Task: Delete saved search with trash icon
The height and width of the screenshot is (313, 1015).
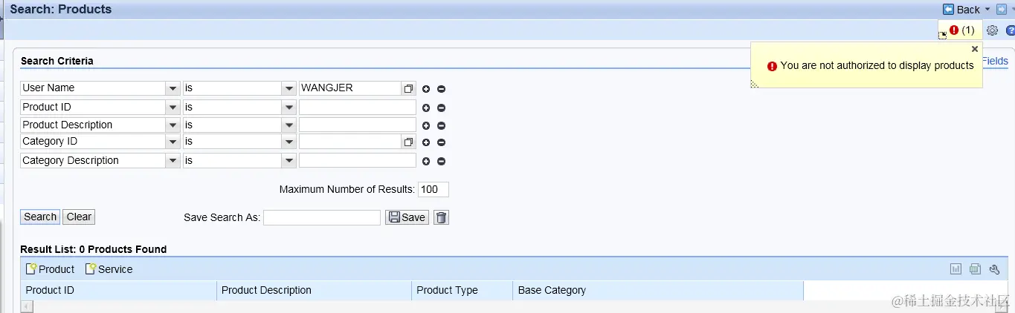Action: click(442, 218)
